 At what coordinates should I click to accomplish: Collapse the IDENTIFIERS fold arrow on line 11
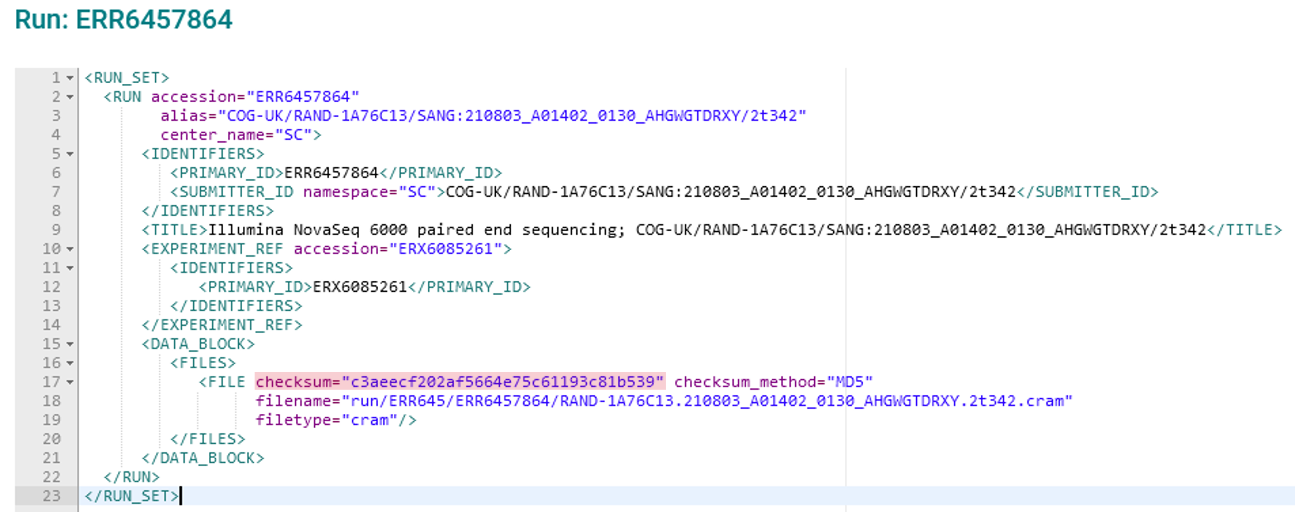[x=70, y=268]
